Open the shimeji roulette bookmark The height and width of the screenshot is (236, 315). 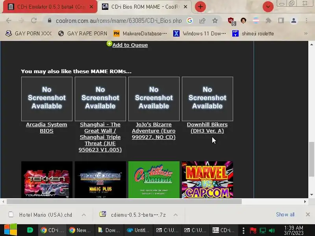coord(253,33)
